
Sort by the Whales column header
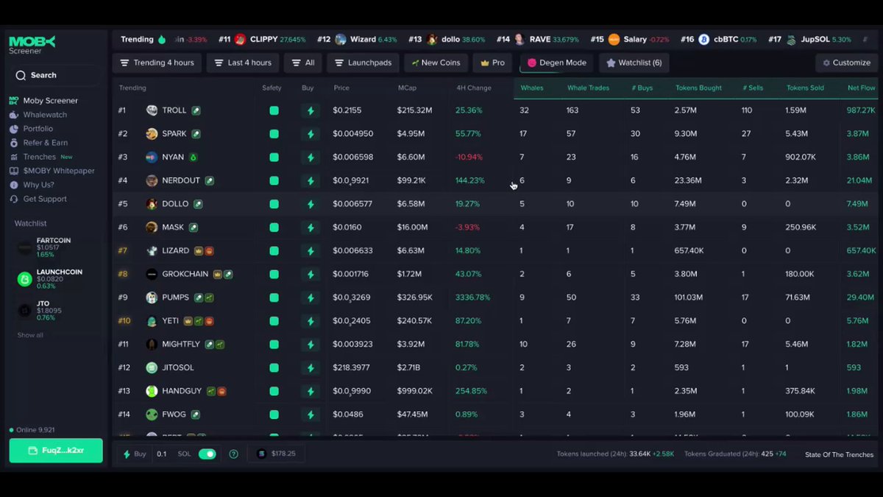(x=532, y=88)
